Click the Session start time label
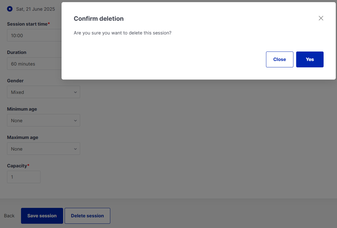The height and width of the screenshot is (228, 337). point(27,24)
